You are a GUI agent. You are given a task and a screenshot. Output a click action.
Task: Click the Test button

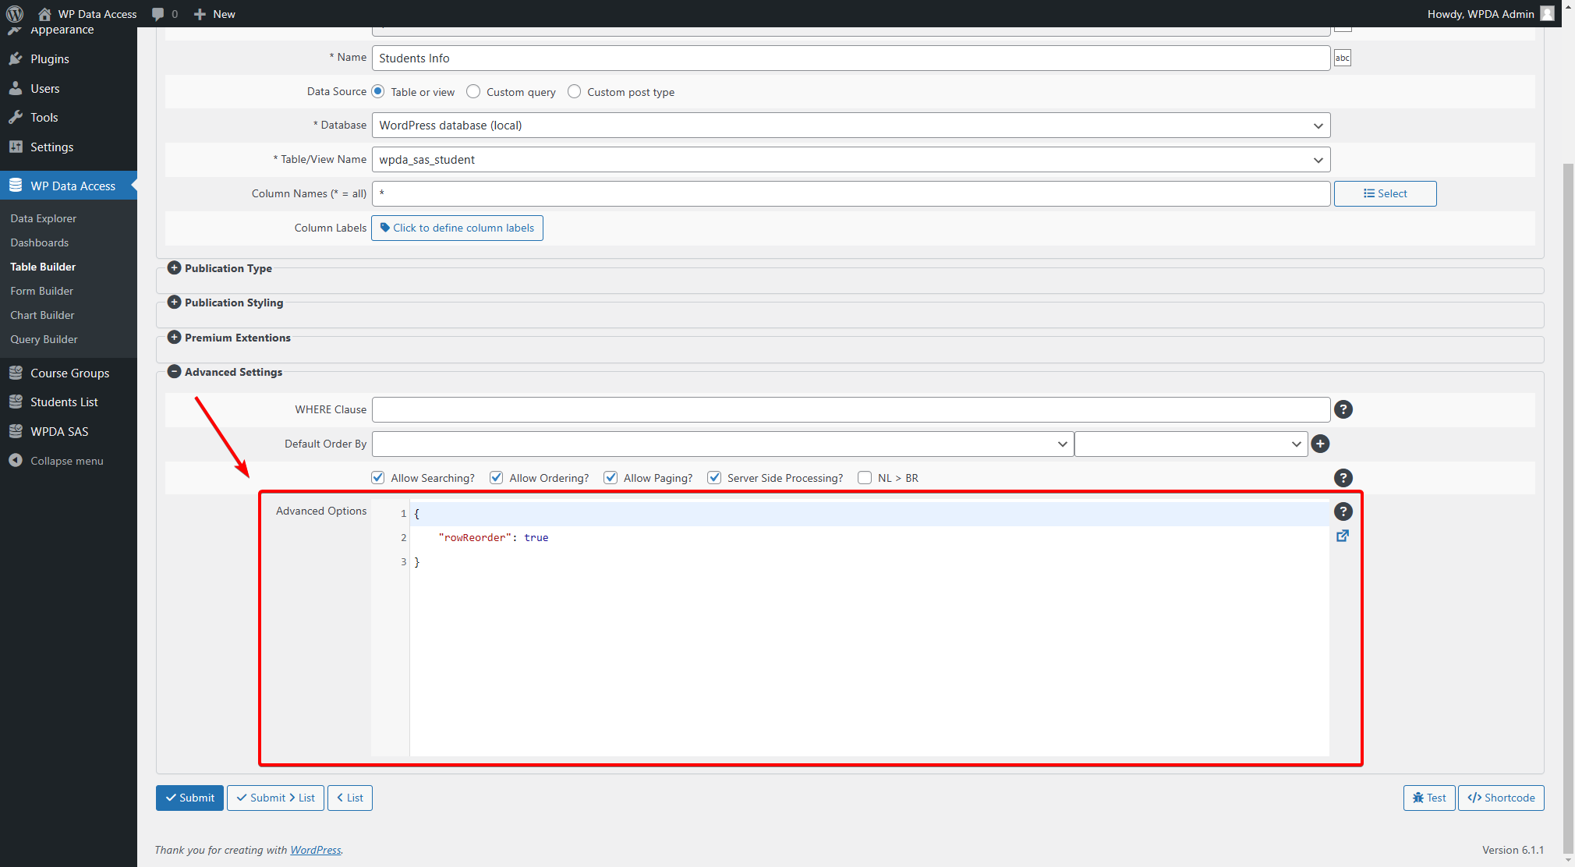click(1428, 798)
